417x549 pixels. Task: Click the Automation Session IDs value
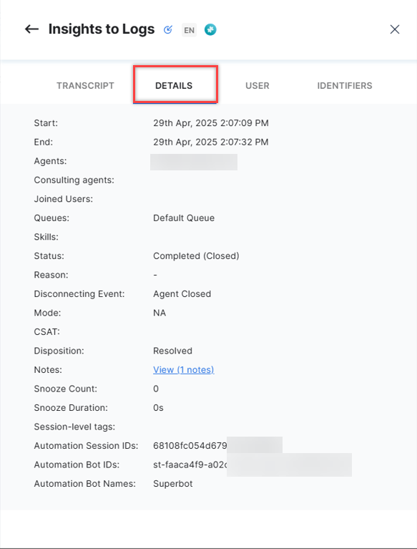(x=217, y=445)
